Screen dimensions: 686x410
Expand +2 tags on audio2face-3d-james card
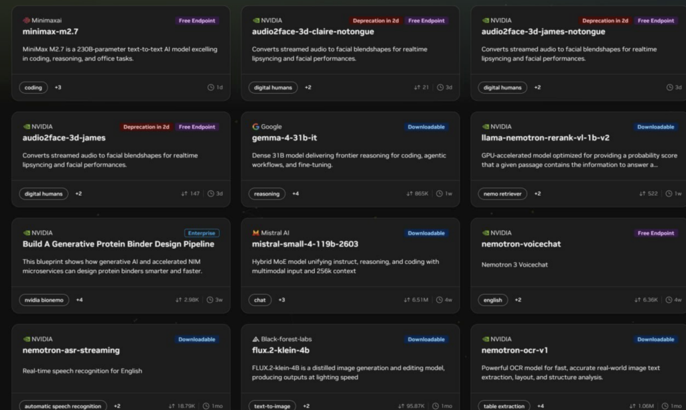pyautogui.click(x=78, y=194)
